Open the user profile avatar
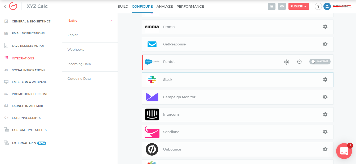The width and height of the screenshot is (356, 164). pos(327,6)
